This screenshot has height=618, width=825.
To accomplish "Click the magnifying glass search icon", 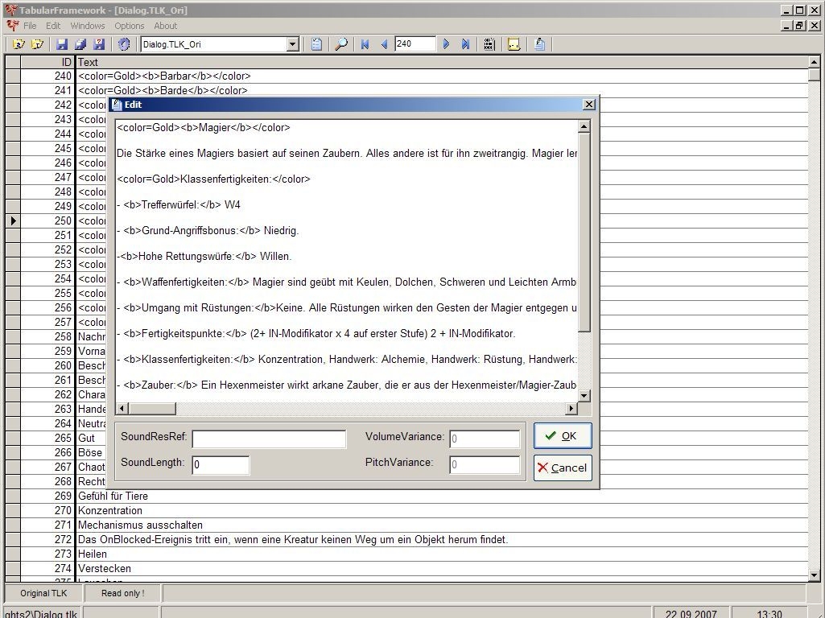I will tap(341, 44).
